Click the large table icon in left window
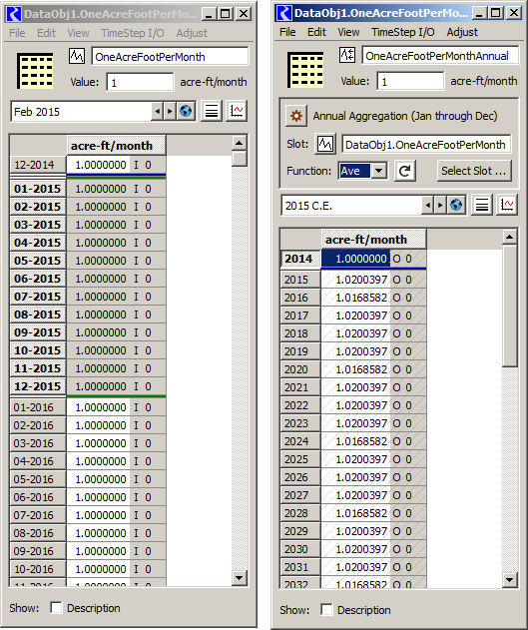Image resolution: width=528 pixels, height=630 pixels. [x=35, y=71]
